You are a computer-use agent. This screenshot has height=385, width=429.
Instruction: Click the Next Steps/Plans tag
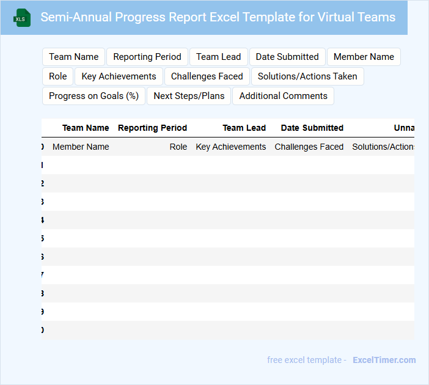pyautogui.click(x=189, y=96)
